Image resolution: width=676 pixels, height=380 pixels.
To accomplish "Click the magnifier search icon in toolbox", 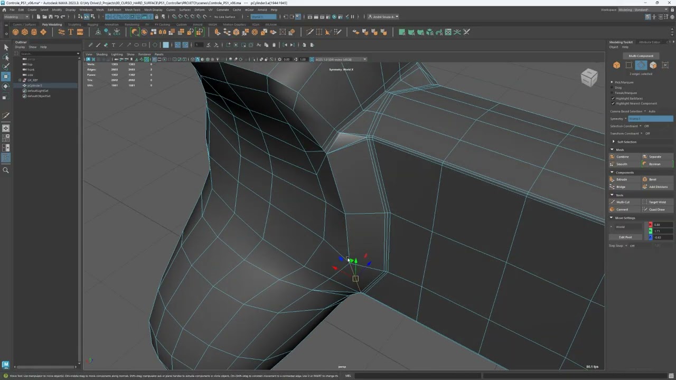I will point(6,170).
